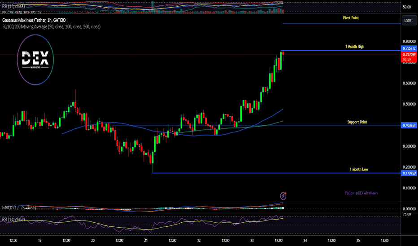Click the lightning flash icon near bottom
The image size is (418, 246).
pyautogui.click(x=283, y=196)
